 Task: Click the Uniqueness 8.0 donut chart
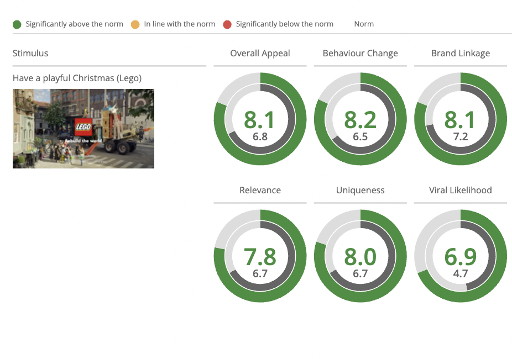coord(360,256)
